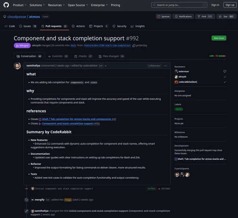
Task: Expand the comment edit history dropdown arrow
Action: [x=106, y=66]
